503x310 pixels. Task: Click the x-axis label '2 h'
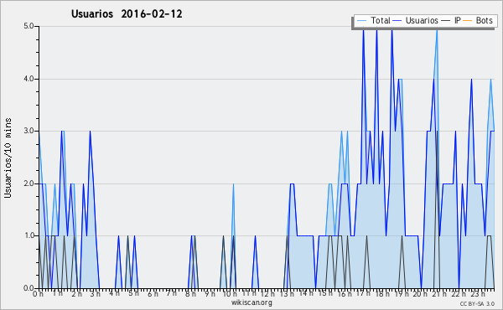[76, 293]
